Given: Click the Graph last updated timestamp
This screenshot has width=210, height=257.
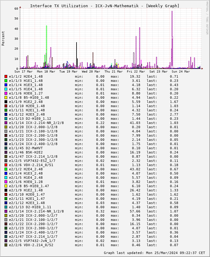Looking at the screenshot, I should coord(154,253).
